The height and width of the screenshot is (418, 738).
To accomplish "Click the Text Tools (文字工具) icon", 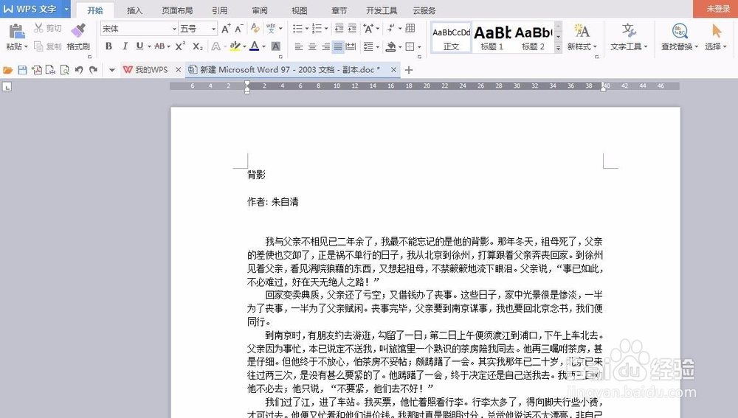I will [629, 31].
